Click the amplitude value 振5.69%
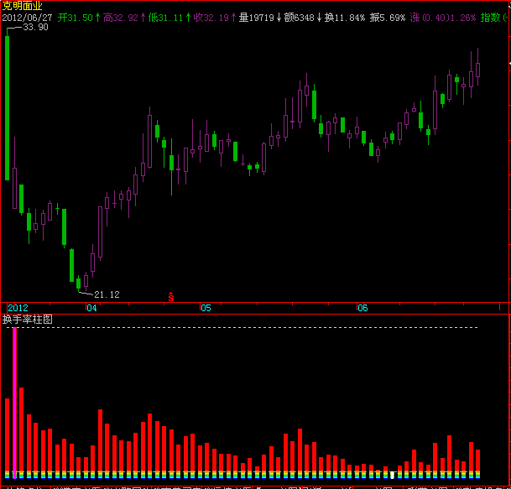511x489 pixels. pos(388,18)
